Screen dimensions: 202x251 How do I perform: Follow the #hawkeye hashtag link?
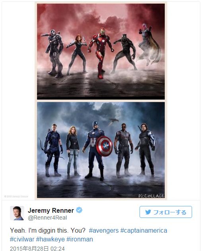pyautogui.click(x=50, y=239)
